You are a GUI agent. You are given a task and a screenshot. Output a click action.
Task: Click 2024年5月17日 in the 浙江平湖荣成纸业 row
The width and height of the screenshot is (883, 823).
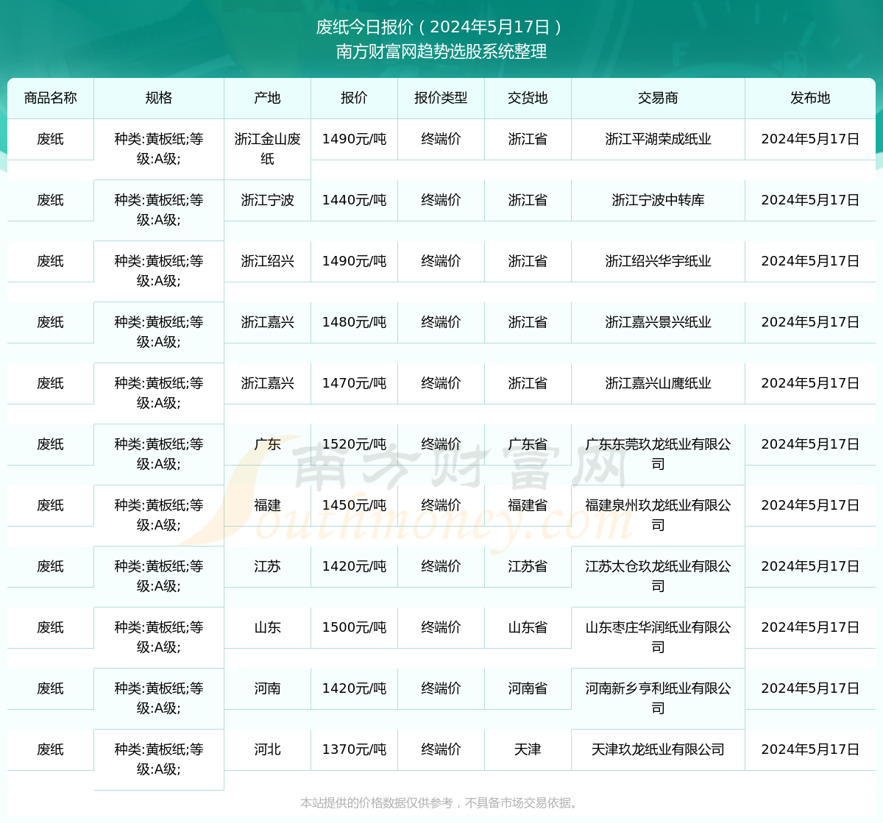pos(810,139)
